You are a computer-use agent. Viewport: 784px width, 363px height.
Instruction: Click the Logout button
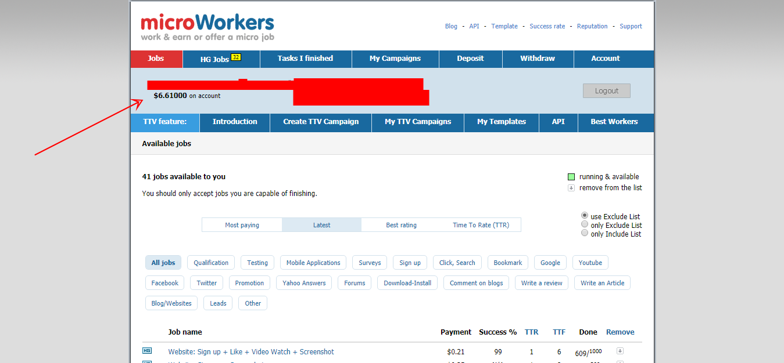(x=607, y=91)
